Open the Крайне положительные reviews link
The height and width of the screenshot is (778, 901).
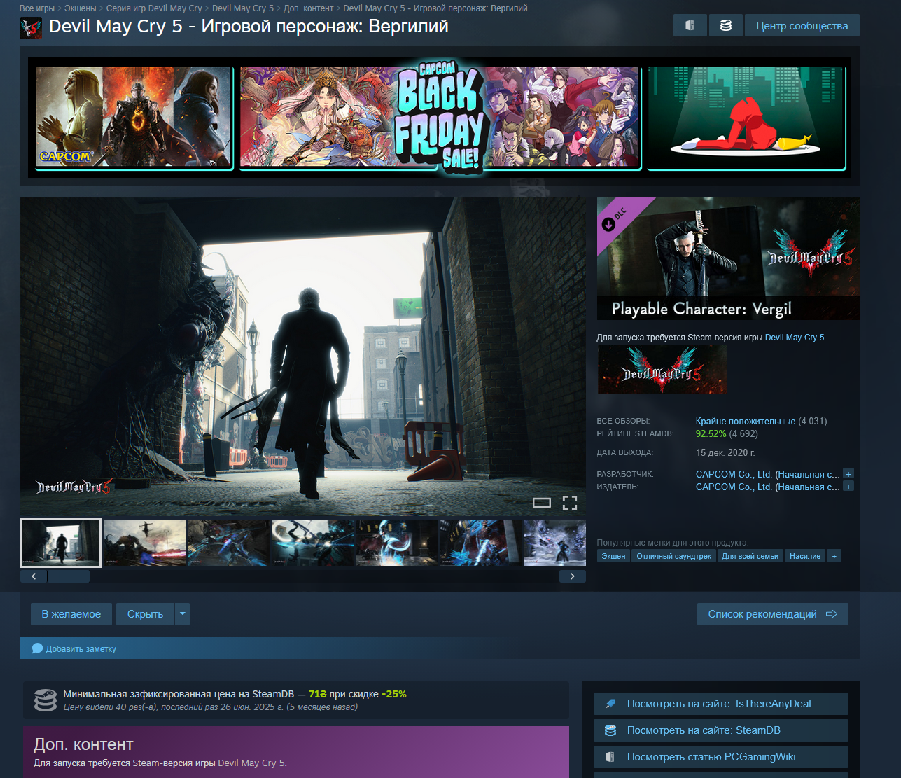[746, 421]
